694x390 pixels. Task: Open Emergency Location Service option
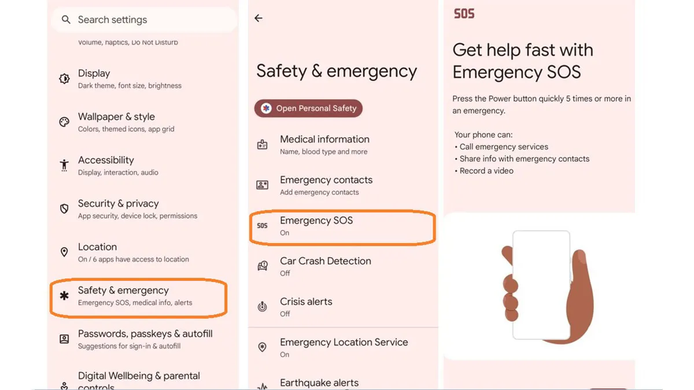(343, 347)
